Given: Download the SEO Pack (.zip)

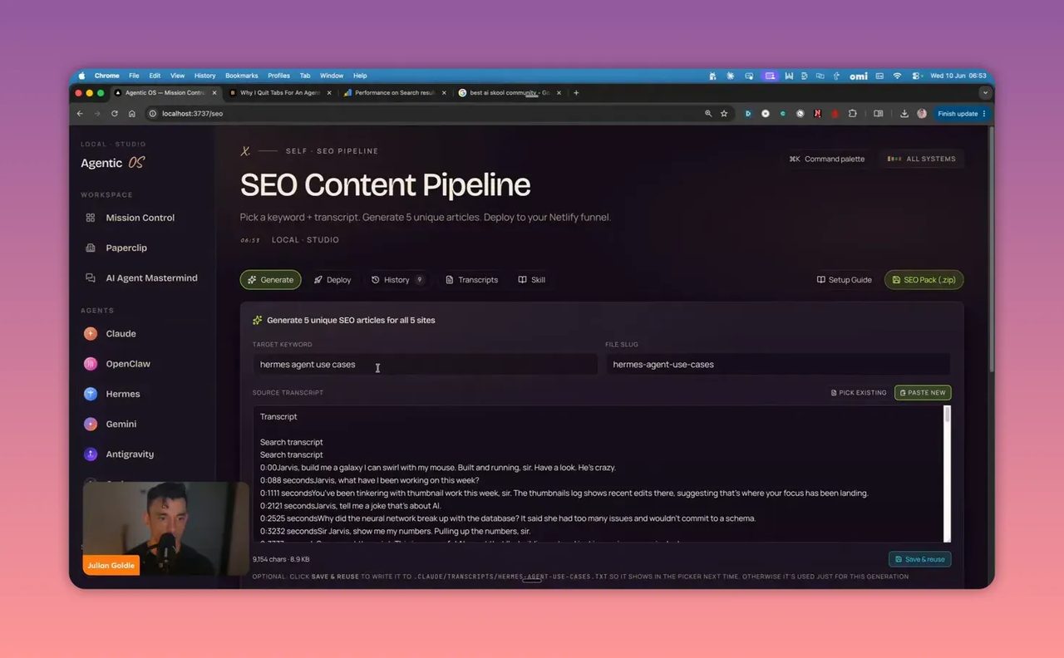Looking at the screenshot, I should [924, 280].
